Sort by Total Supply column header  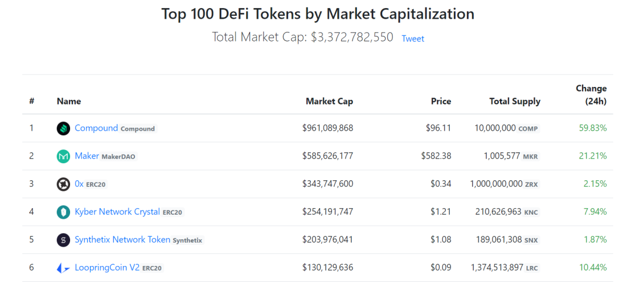[x=515, y=101]
